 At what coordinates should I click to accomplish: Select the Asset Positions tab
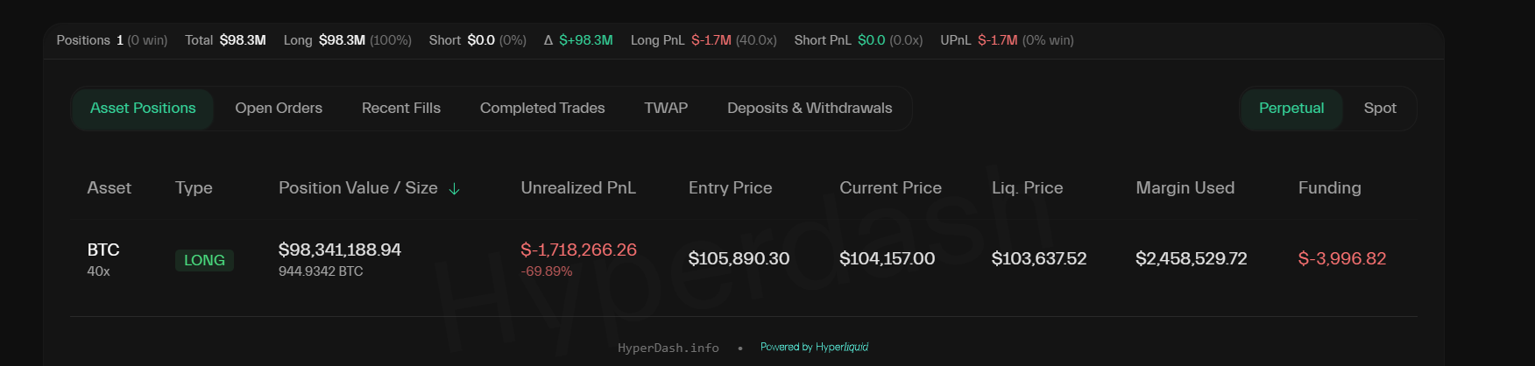tap(143, 109)
